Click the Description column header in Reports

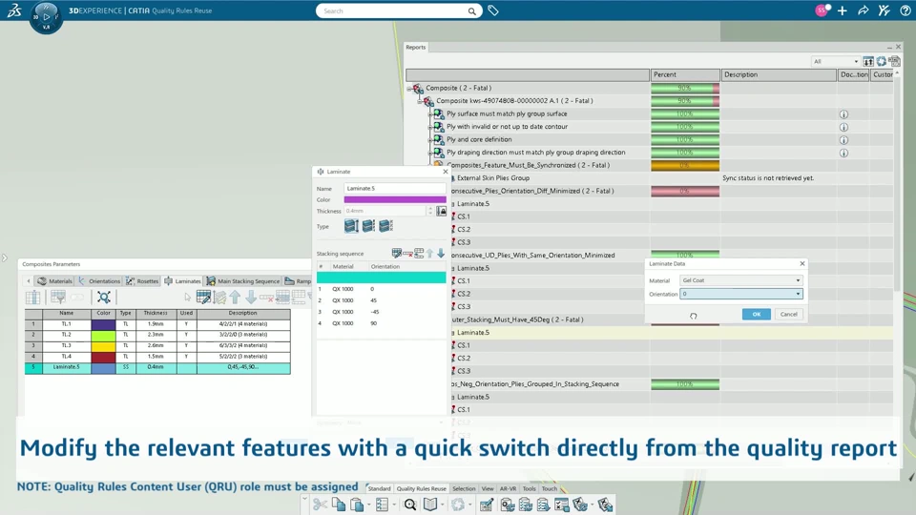tap(779, 74)
